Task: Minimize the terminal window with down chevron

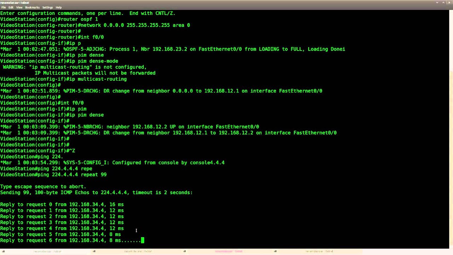Action: [437, 2]
